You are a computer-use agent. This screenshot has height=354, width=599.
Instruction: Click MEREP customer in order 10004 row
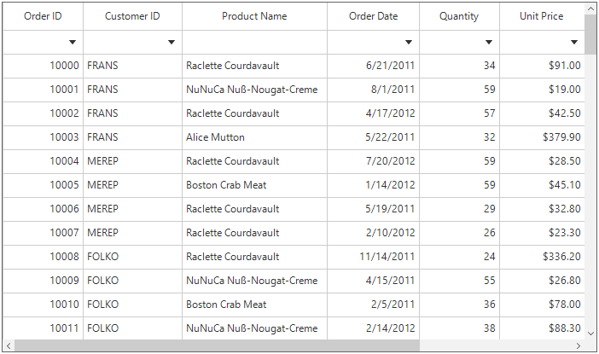[132, 161]
